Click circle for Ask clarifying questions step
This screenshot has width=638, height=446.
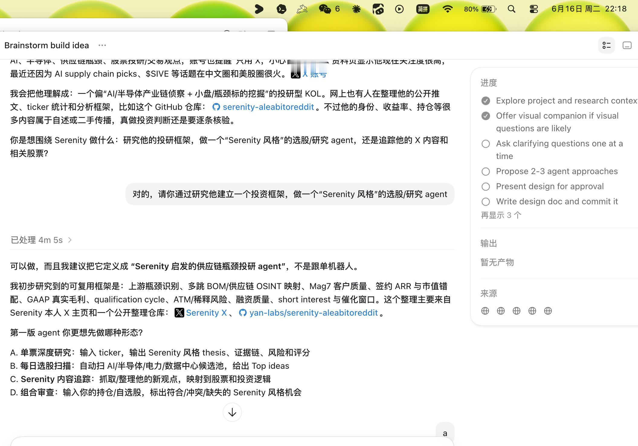(x=486, y=144)
